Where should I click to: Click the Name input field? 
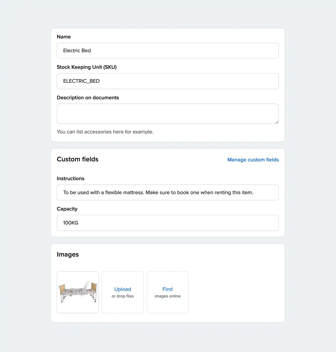[167, 51]
